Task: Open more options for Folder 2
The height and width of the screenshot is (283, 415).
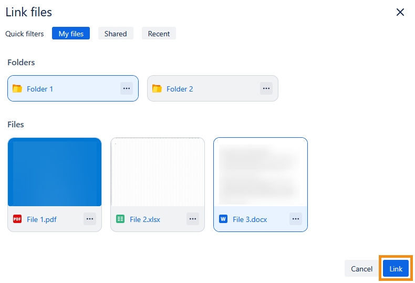Action: point(266,88)
